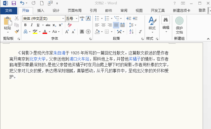Clear all formatting with eraser icon
Viewport: 211px width, 129px height.
pos(70,25)
